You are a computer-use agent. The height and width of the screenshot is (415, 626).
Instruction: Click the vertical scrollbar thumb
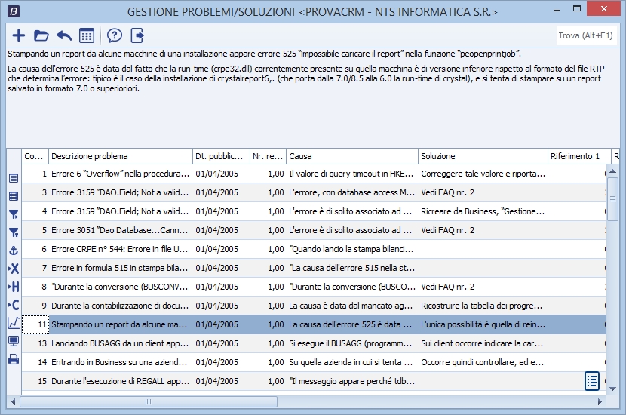point(613,199)
